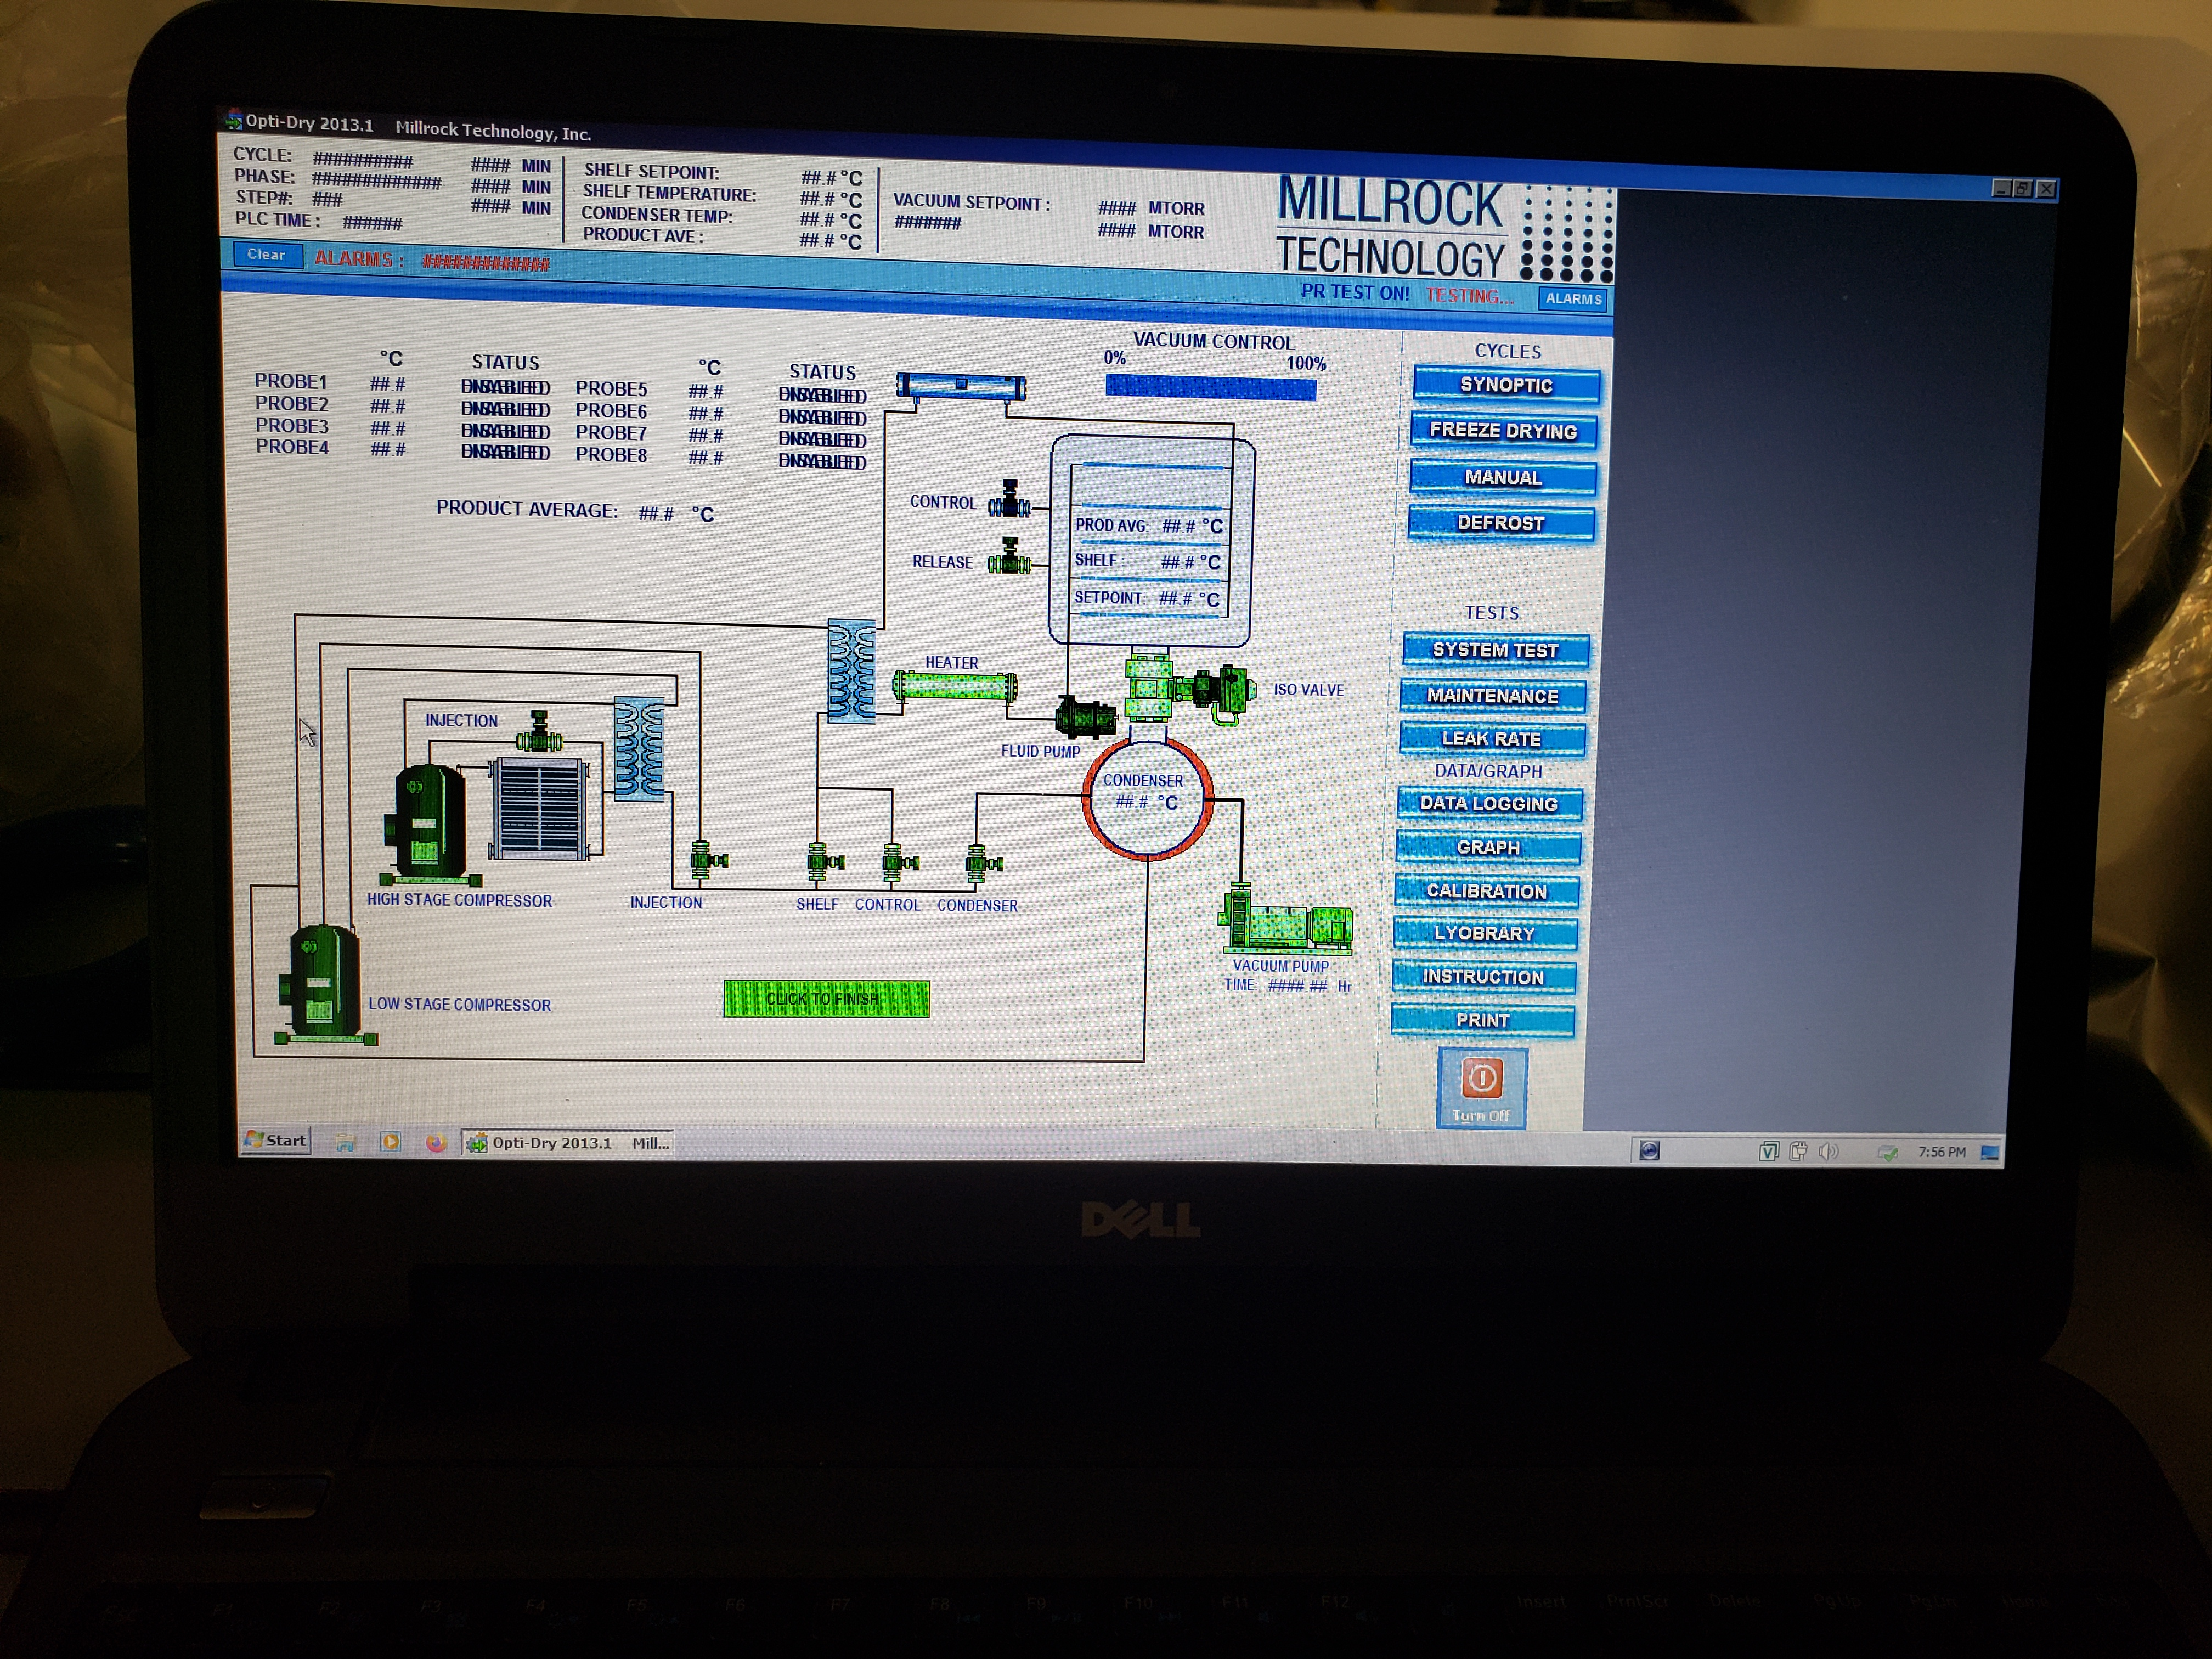2212x1659 pixels.
Task: Click the PROBE2 status indicator
Action: 505,409
